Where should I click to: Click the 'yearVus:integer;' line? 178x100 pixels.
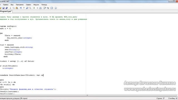click(13, 52)
